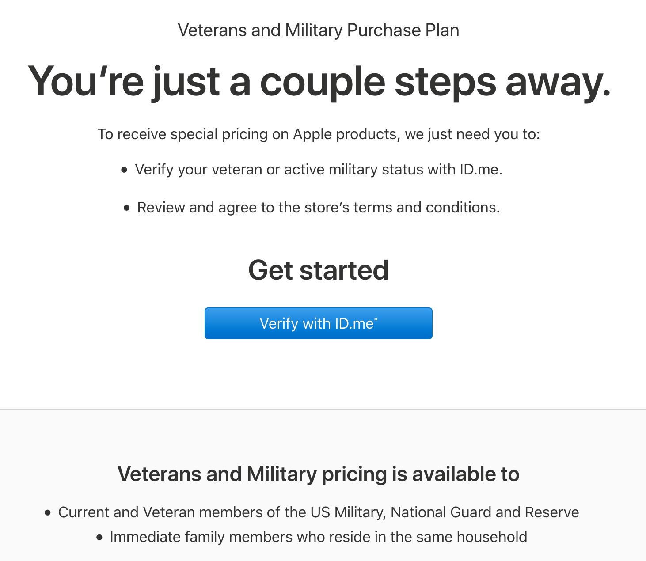This screenshot has height=561, width=646.
Task: Select the ID.me text within the verify bullet
Action: 480,169
